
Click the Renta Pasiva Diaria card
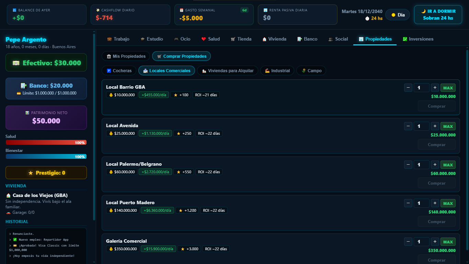pos(298,14)
